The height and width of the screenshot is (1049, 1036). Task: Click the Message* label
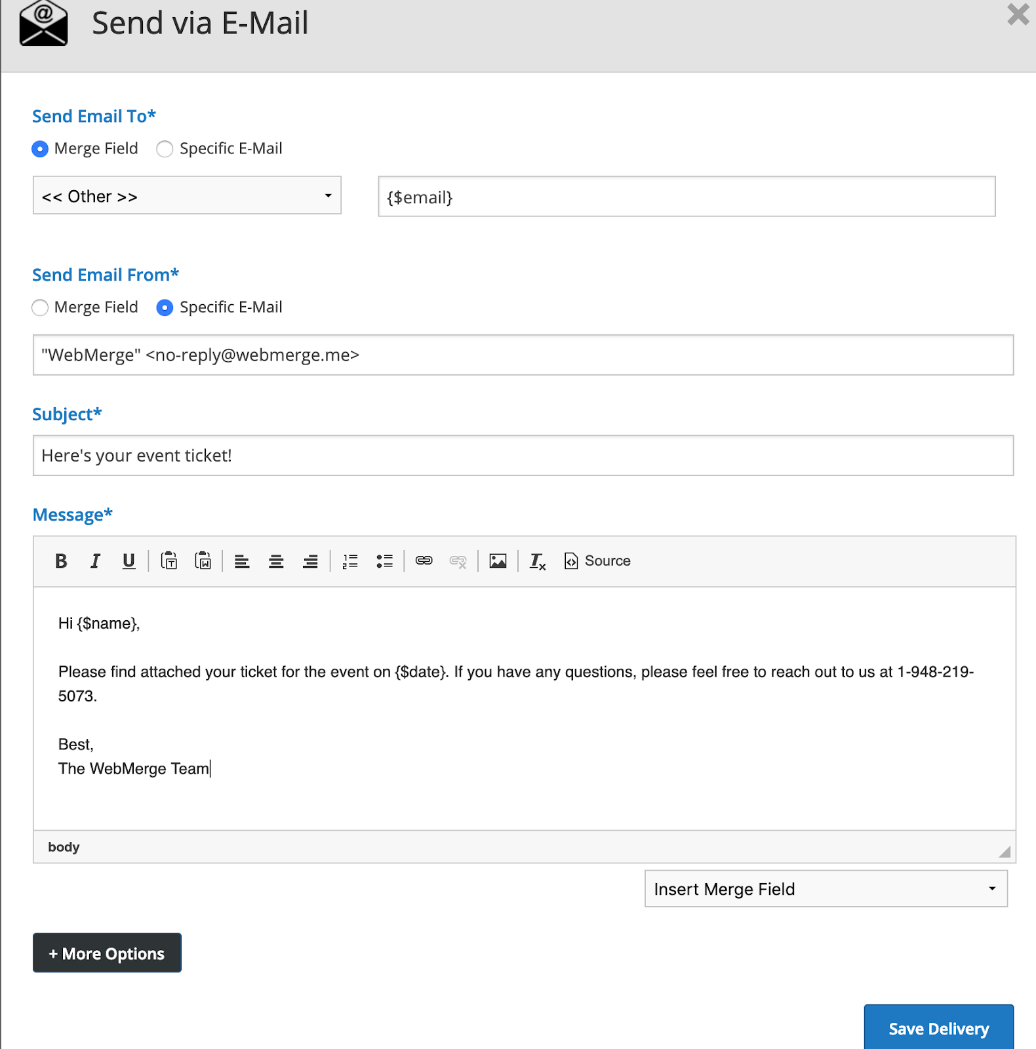[73, 515]
